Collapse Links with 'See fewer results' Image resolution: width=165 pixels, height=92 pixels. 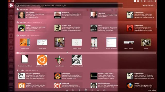coord(31,71)
